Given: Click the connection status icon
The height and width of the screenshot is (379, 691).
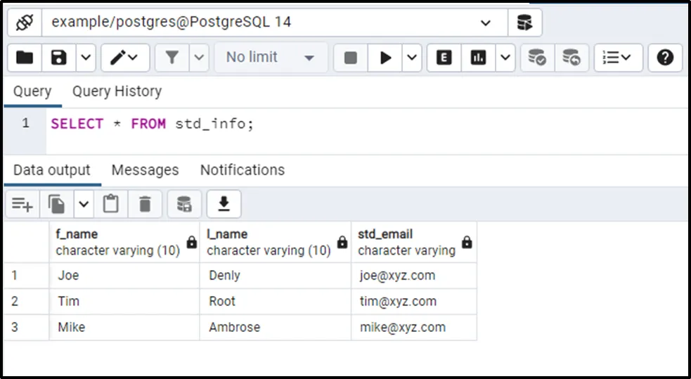Looking at the screenshot, I should pos(25,23).
